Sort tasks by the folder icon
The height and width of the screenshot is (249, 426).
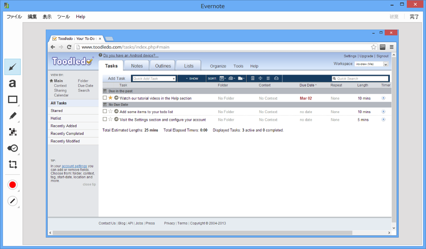pos(241,78)
